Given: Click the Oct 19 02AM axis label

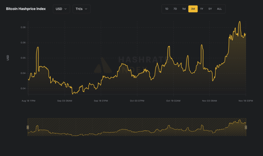Looking at the screenshot, I should [x=173, y=101].
